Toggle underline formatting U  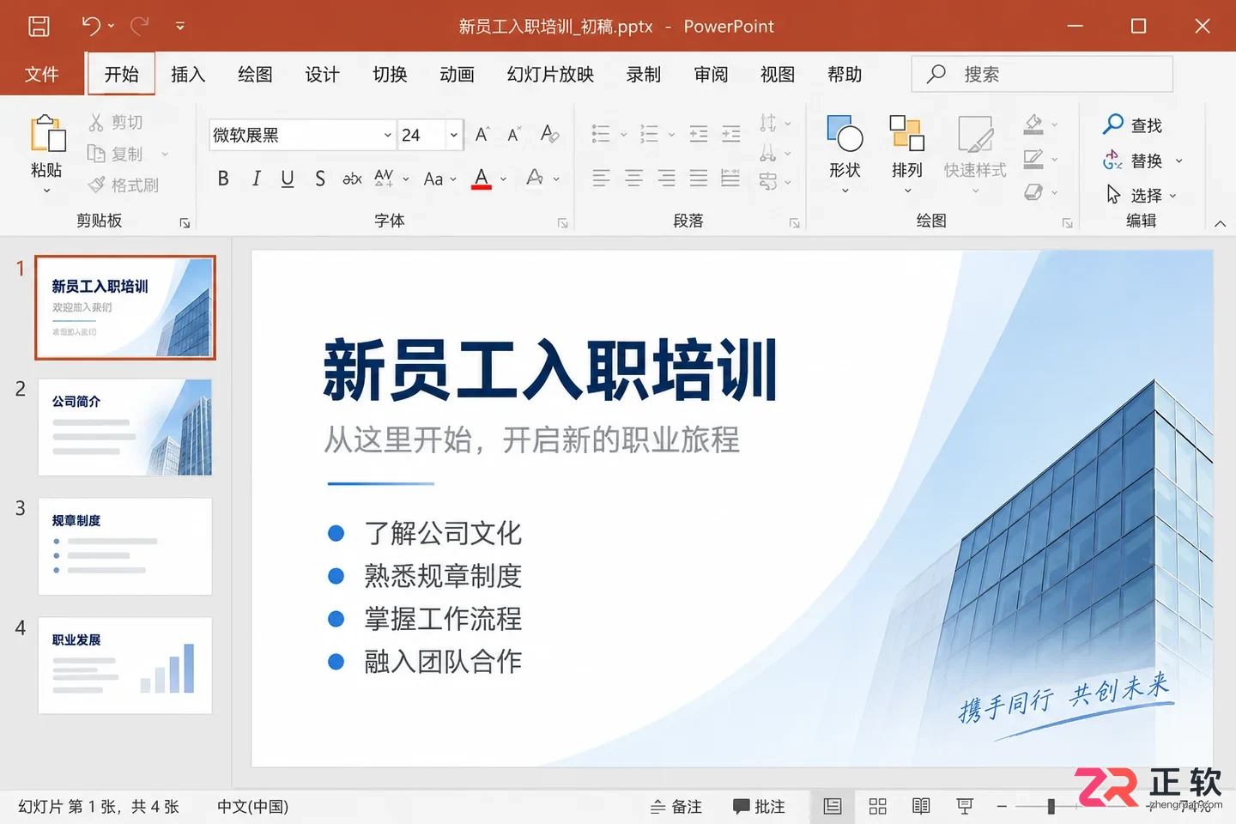pyautogui.click(x=288, y=179)
